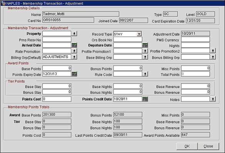Open the Rule Code list arrow
This screenshot has height=153, width=225.
coord(145,74)
